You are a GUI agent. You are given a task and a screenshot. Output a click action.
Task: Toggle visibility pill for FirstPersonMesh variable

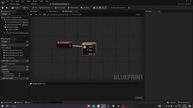point(19,74)
